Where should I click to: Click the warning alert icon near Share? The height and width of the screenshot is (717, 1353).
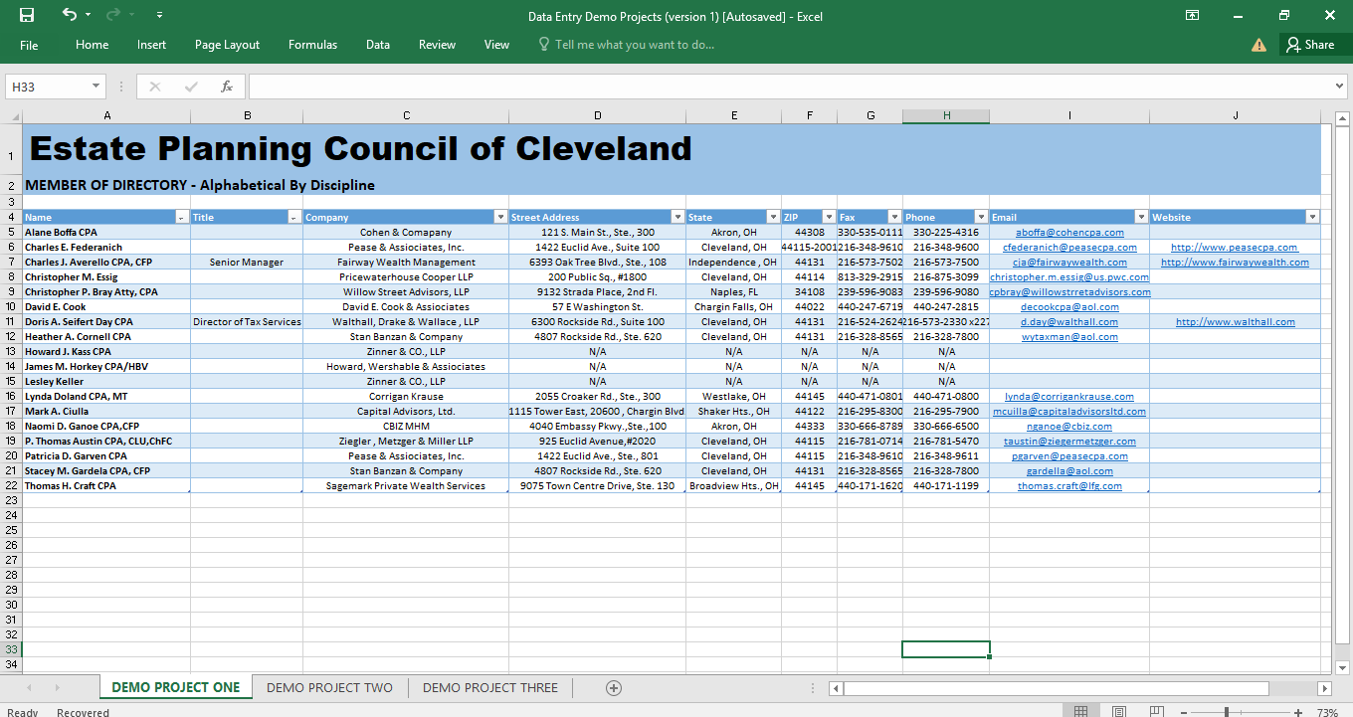click(x=1259, y=45)
